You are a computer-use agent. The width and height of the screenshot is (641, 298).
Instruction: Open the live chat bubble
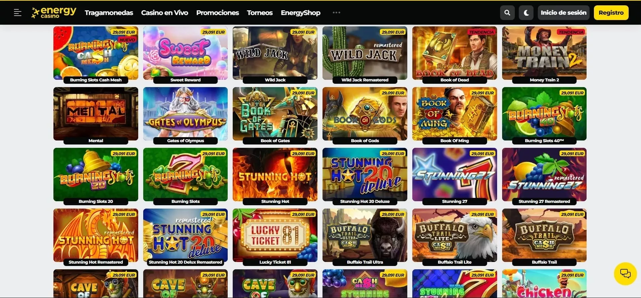click(625, 274)
